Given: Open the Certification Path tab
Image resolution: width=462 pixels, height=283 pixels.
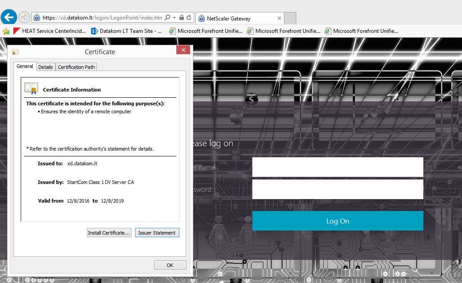Looking at the screenshot, I should coord(76,67).
